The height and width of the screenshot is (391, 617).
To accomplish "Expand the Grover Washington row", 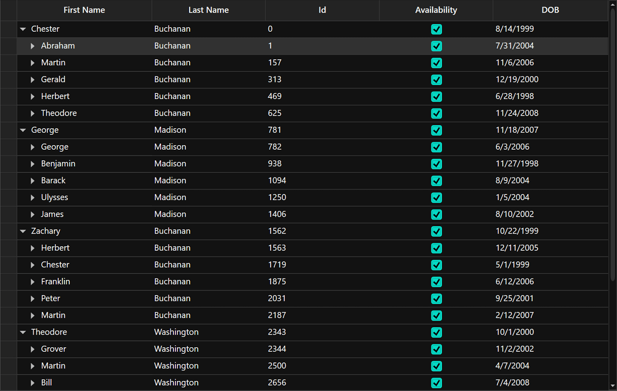I will click(x=33, y=349).
